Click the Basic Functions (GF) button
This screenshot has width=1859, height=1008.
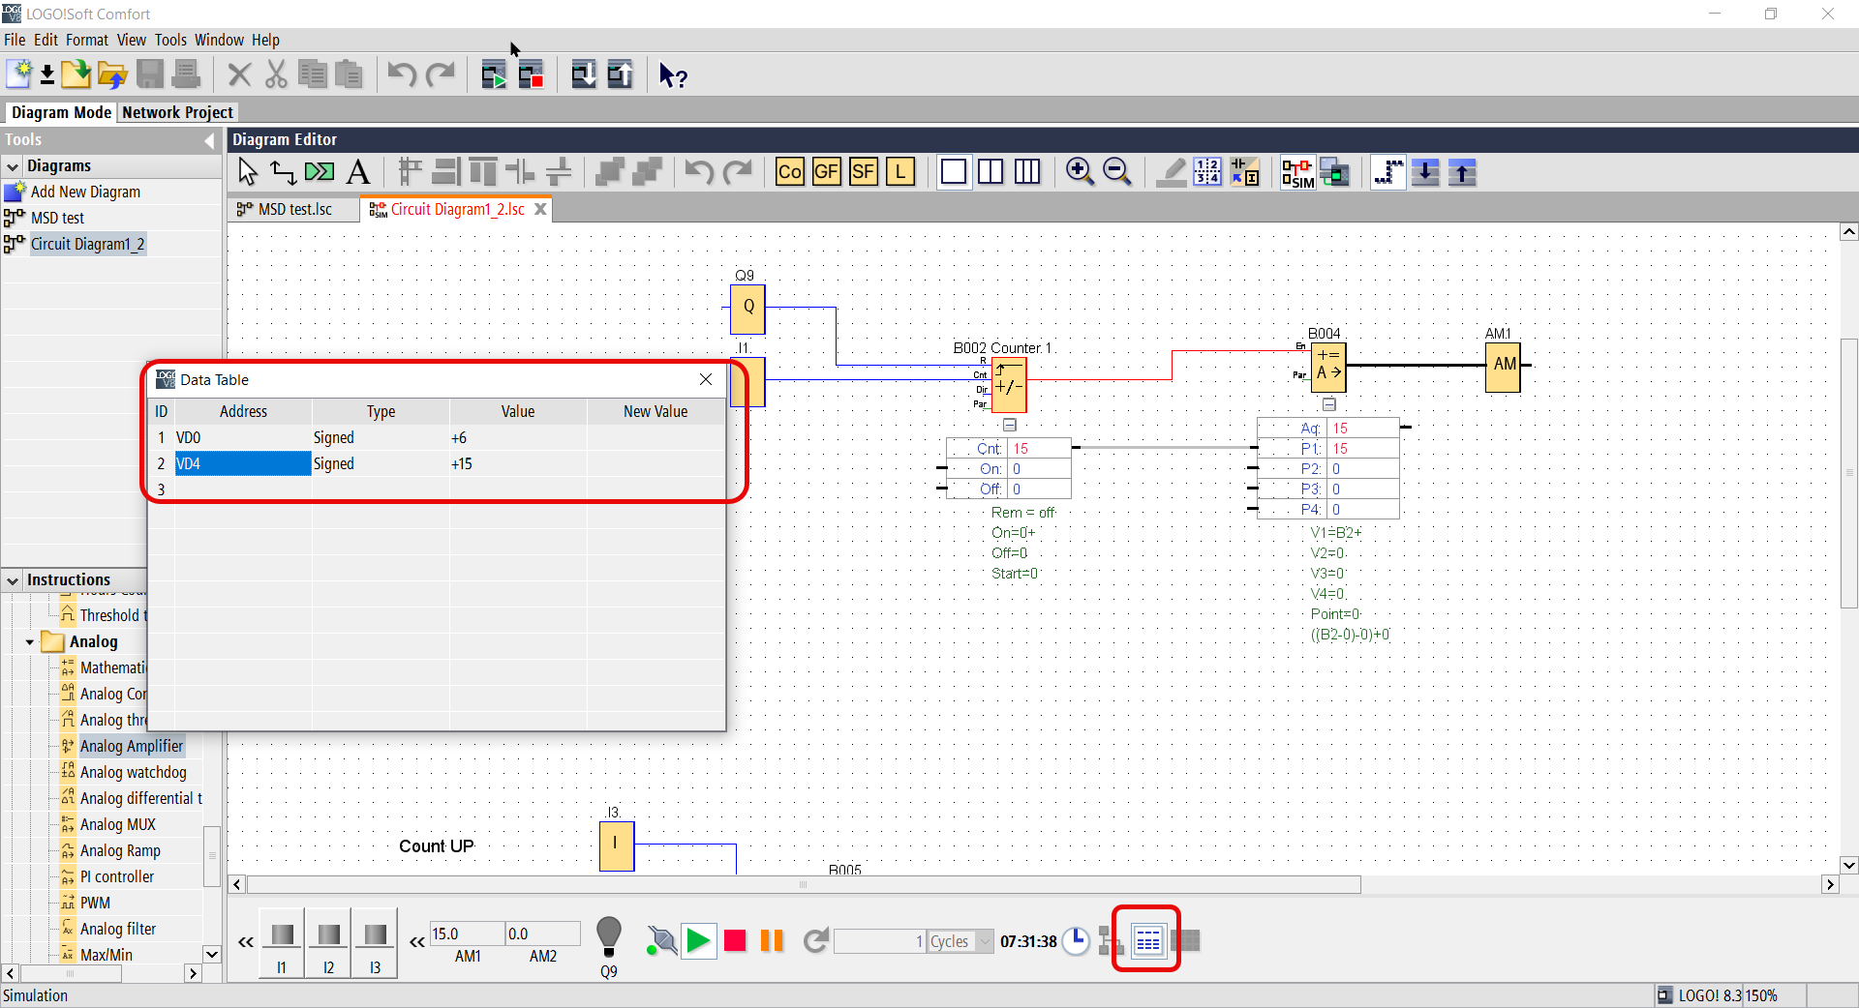826,172
